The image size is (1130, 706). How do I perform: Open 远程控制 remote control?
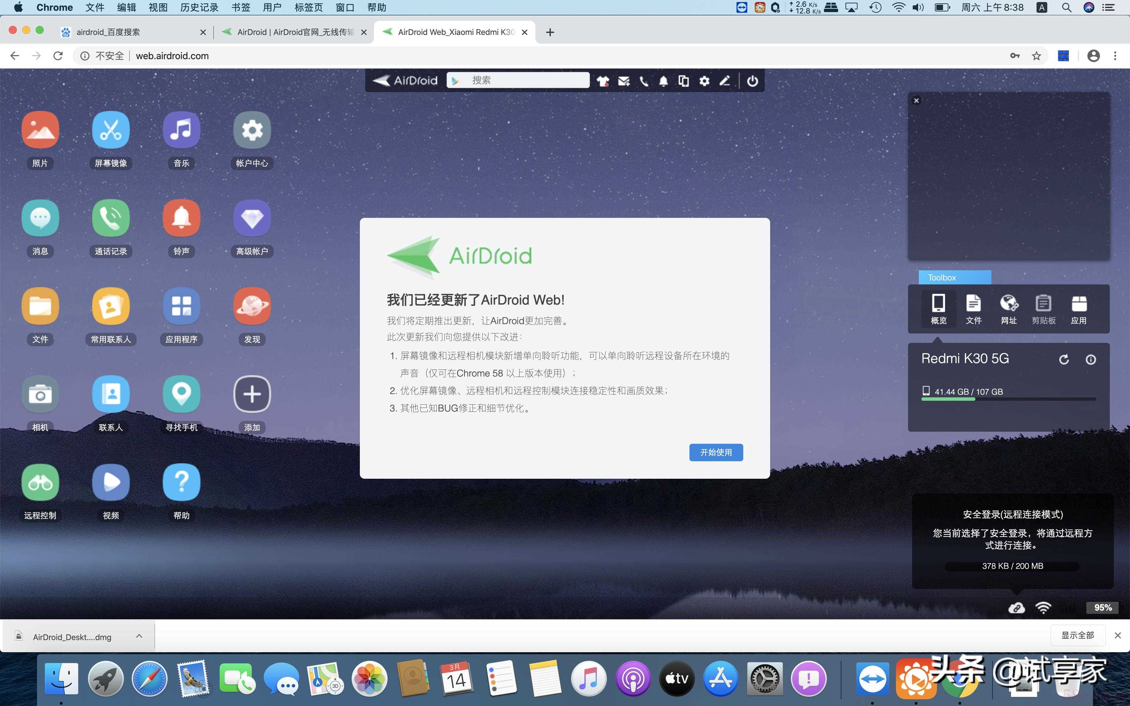point(40,482)
